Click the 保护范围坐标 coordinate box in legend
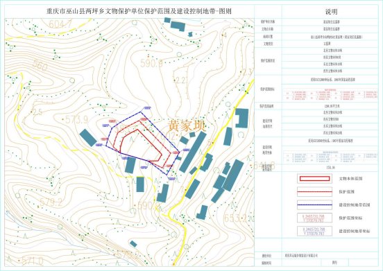Image resolution: width=383 pixels, height=271 pixels. pyautogui.click(x=314, y=218)
